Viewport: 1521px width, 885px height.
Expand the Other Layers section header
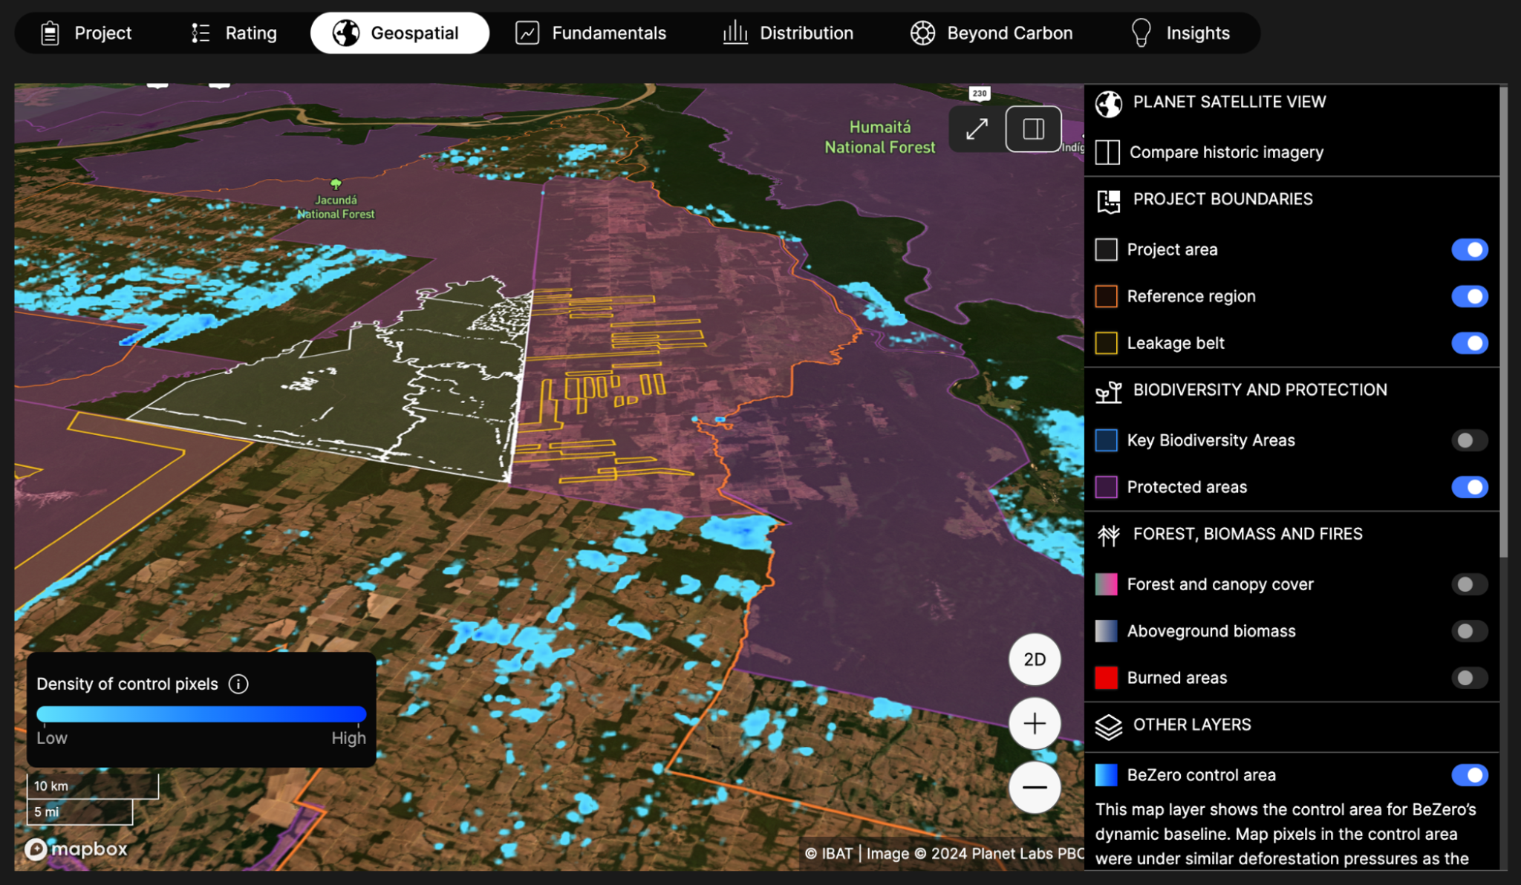(1191, 725)
